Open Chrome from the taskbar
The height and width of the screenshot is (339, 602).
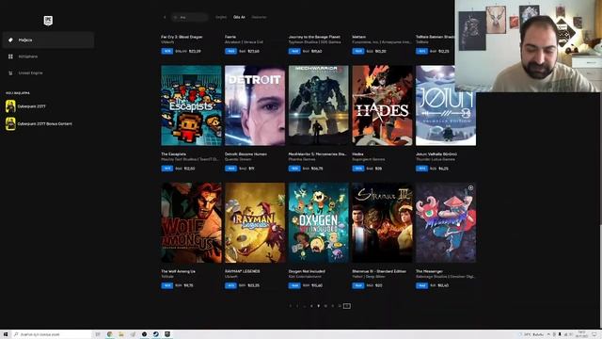pos(110,334)
